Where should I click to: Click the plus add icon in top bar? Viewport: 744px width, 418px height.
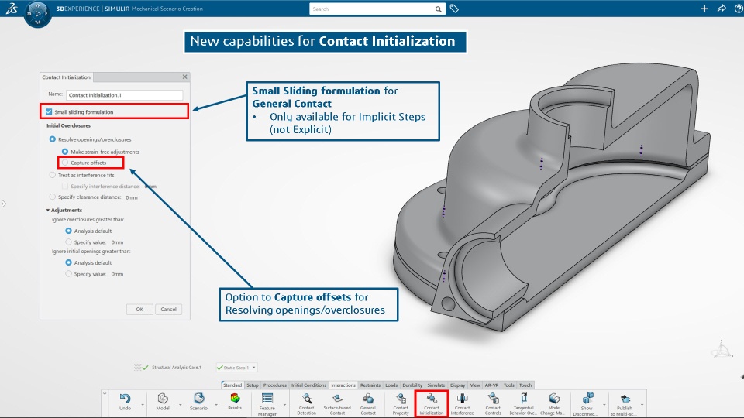pyautogui.click(x=704, y=9)
